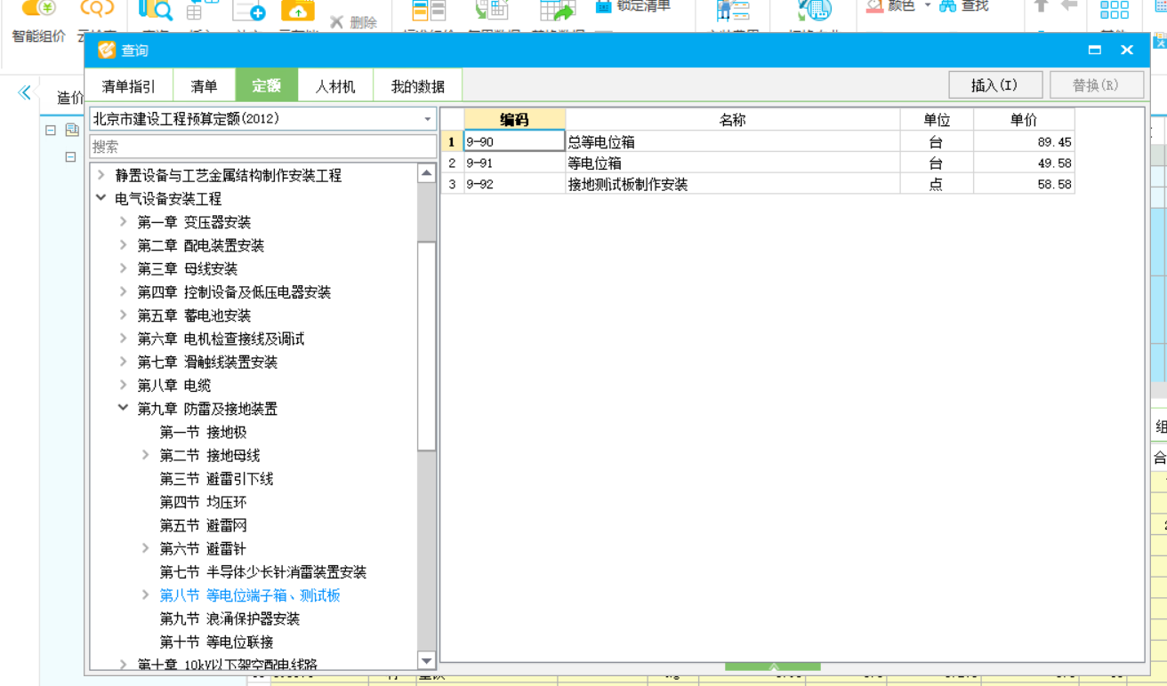Select 第四节 均压环 tree item
Image resolution: width=1167 pixels, height=686 pixels.
tap(203, 502)
